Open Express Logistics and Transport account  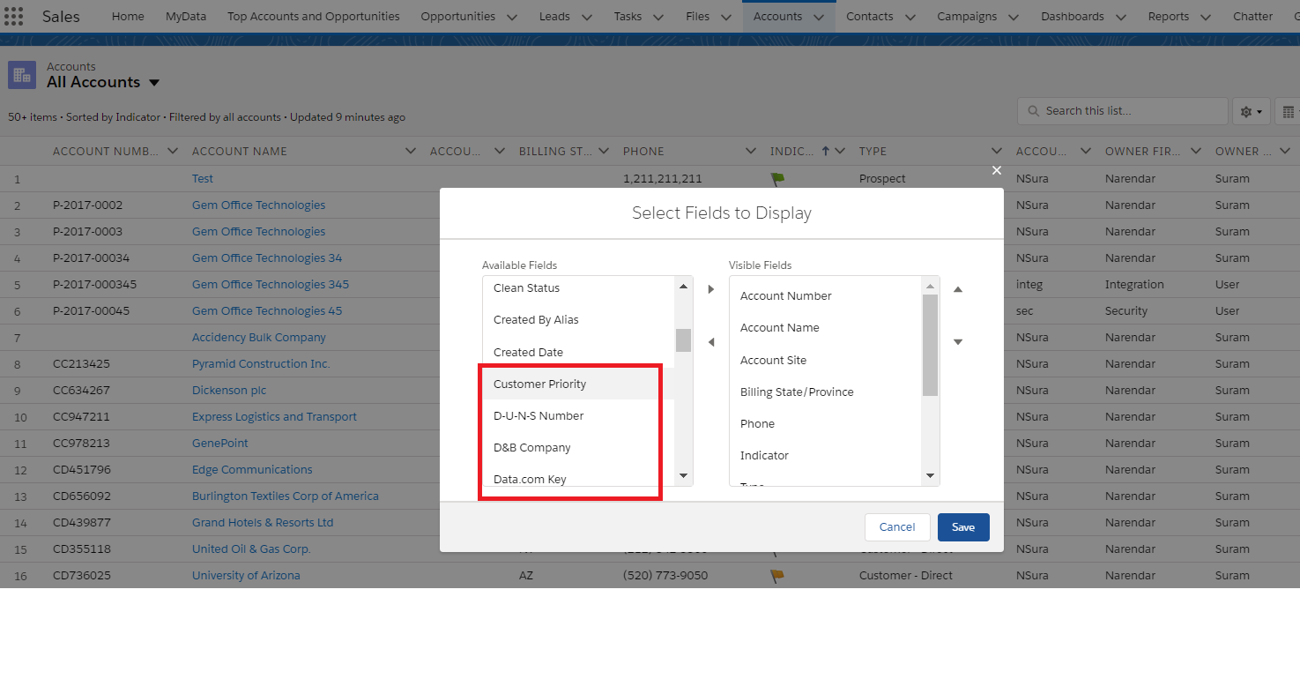click(274, 417)
